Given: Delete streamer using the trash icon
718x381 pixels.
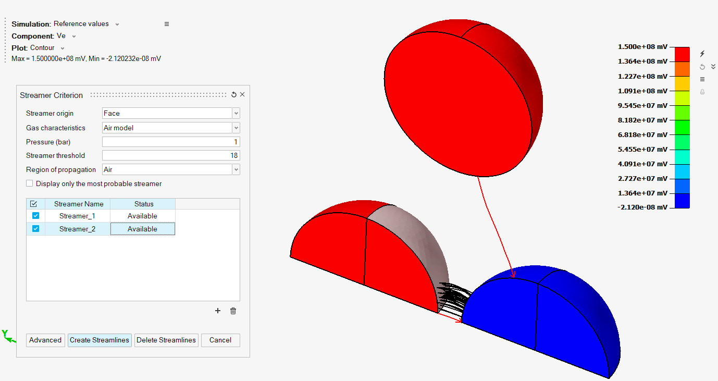Looking at the screenshot, I should (x=233, y=311).
